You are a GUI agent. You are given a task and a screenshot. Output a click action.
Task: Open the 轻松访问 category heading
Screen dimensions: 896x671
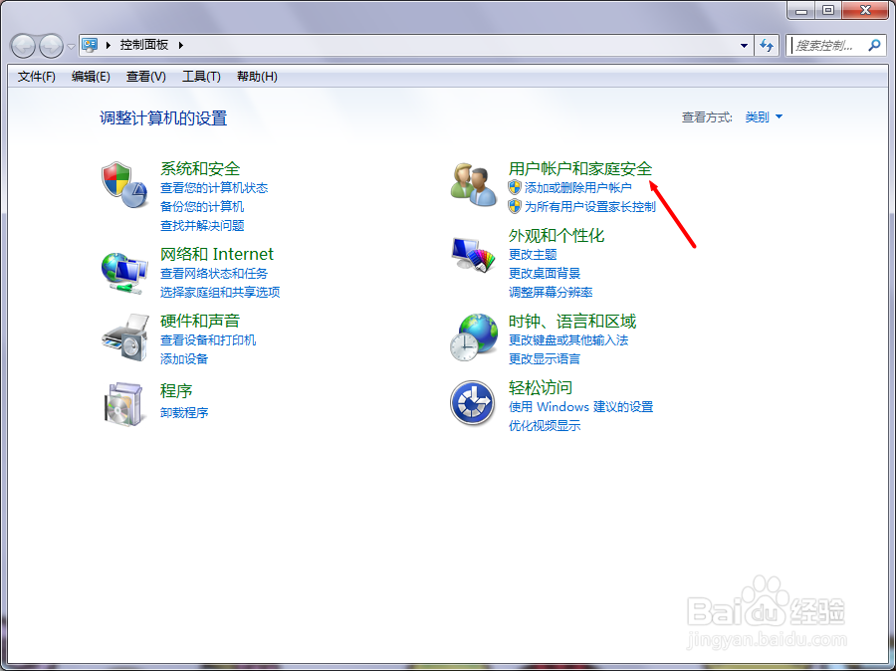(540, 387)
